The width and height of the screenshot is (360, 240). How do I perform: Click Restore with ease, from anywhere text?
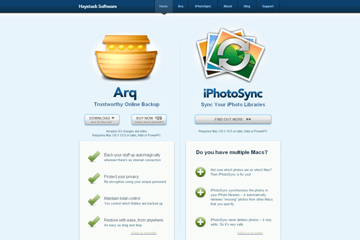(x=133, y=220)
